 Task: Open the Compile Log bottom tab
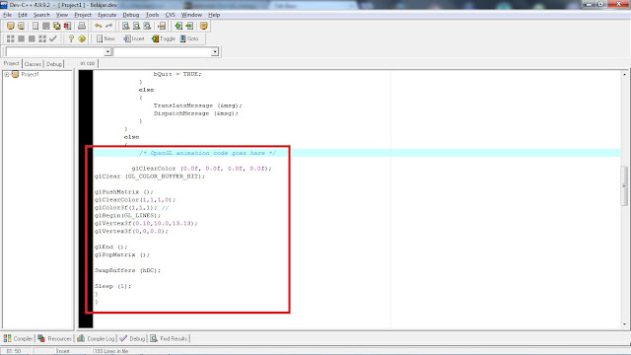click(96, 339)
